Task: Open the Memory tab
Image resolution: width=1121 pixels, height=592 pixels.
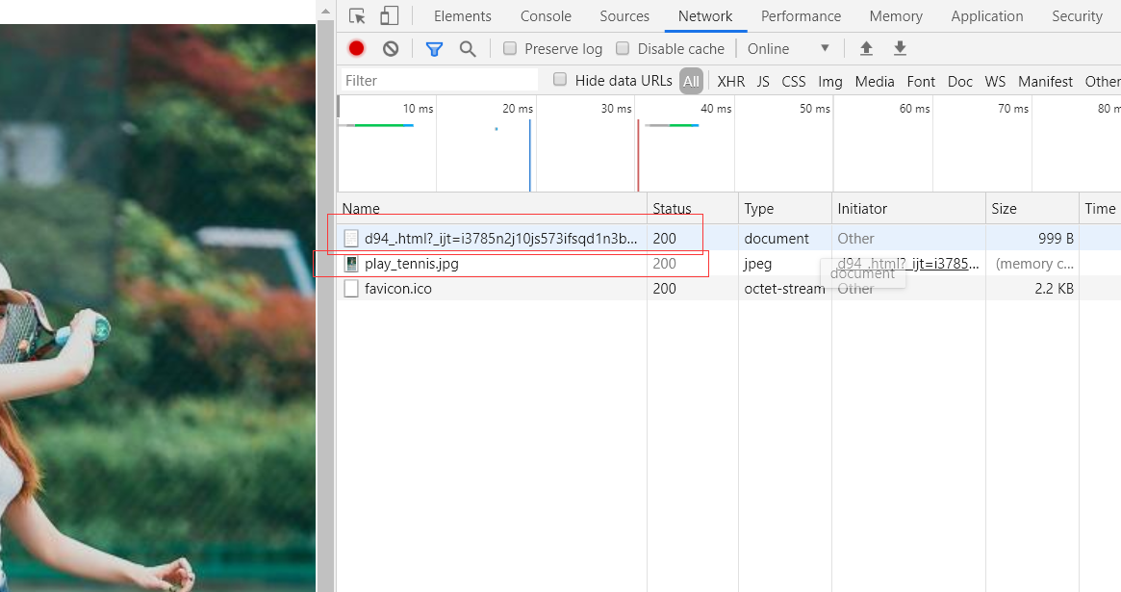Action: click(896, 15)
